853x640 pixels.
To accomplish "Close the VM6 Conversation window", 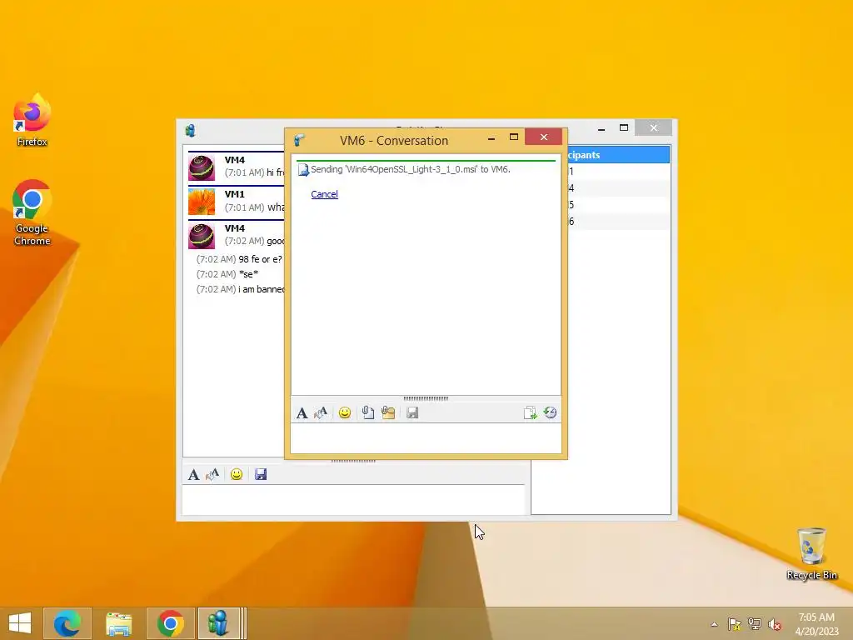I will tap(543, 137).
